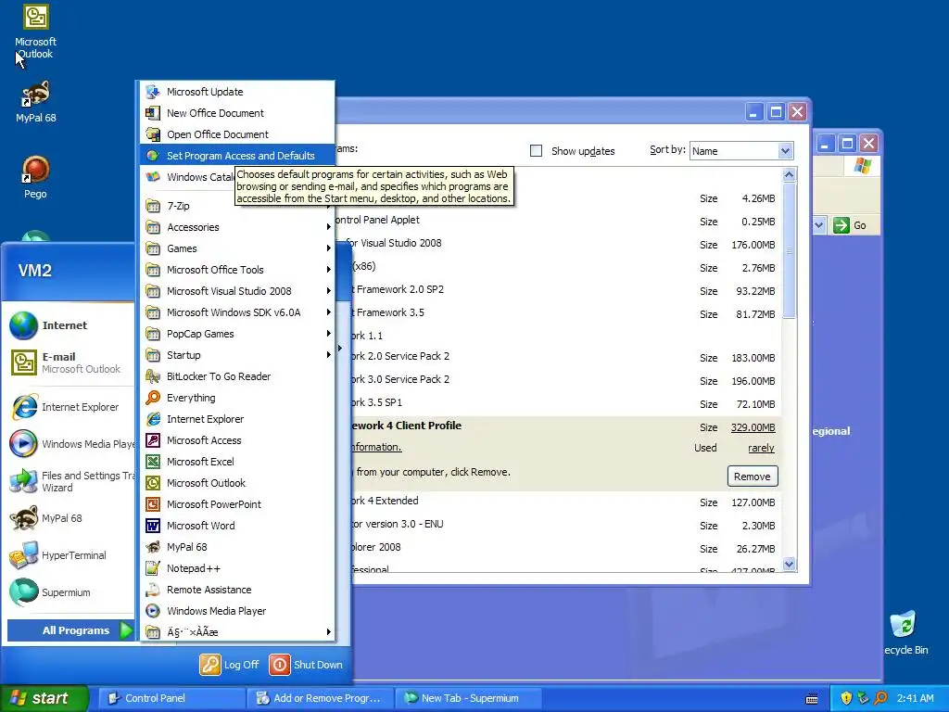Launch Microsoft PowerPoint
The height and width of the screenshot is (712, 949).
click(x=236, y=504)
